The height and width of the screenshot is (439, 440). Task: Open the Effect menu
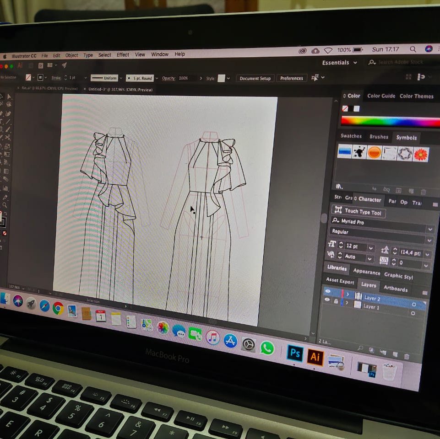click(123, 55)
